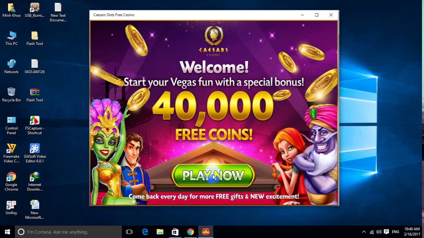
Task: Open the volume control in tray
Action: click(379, 232)
